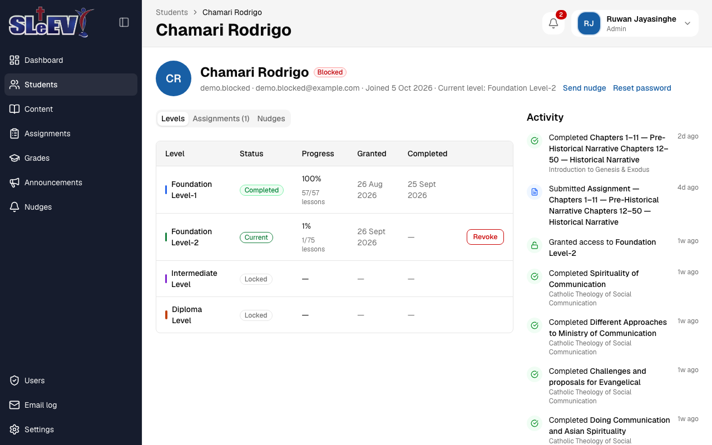Click the Locked badge in Diploma Level row
This screenshot has height=445, width=712.
click(256, 315)
